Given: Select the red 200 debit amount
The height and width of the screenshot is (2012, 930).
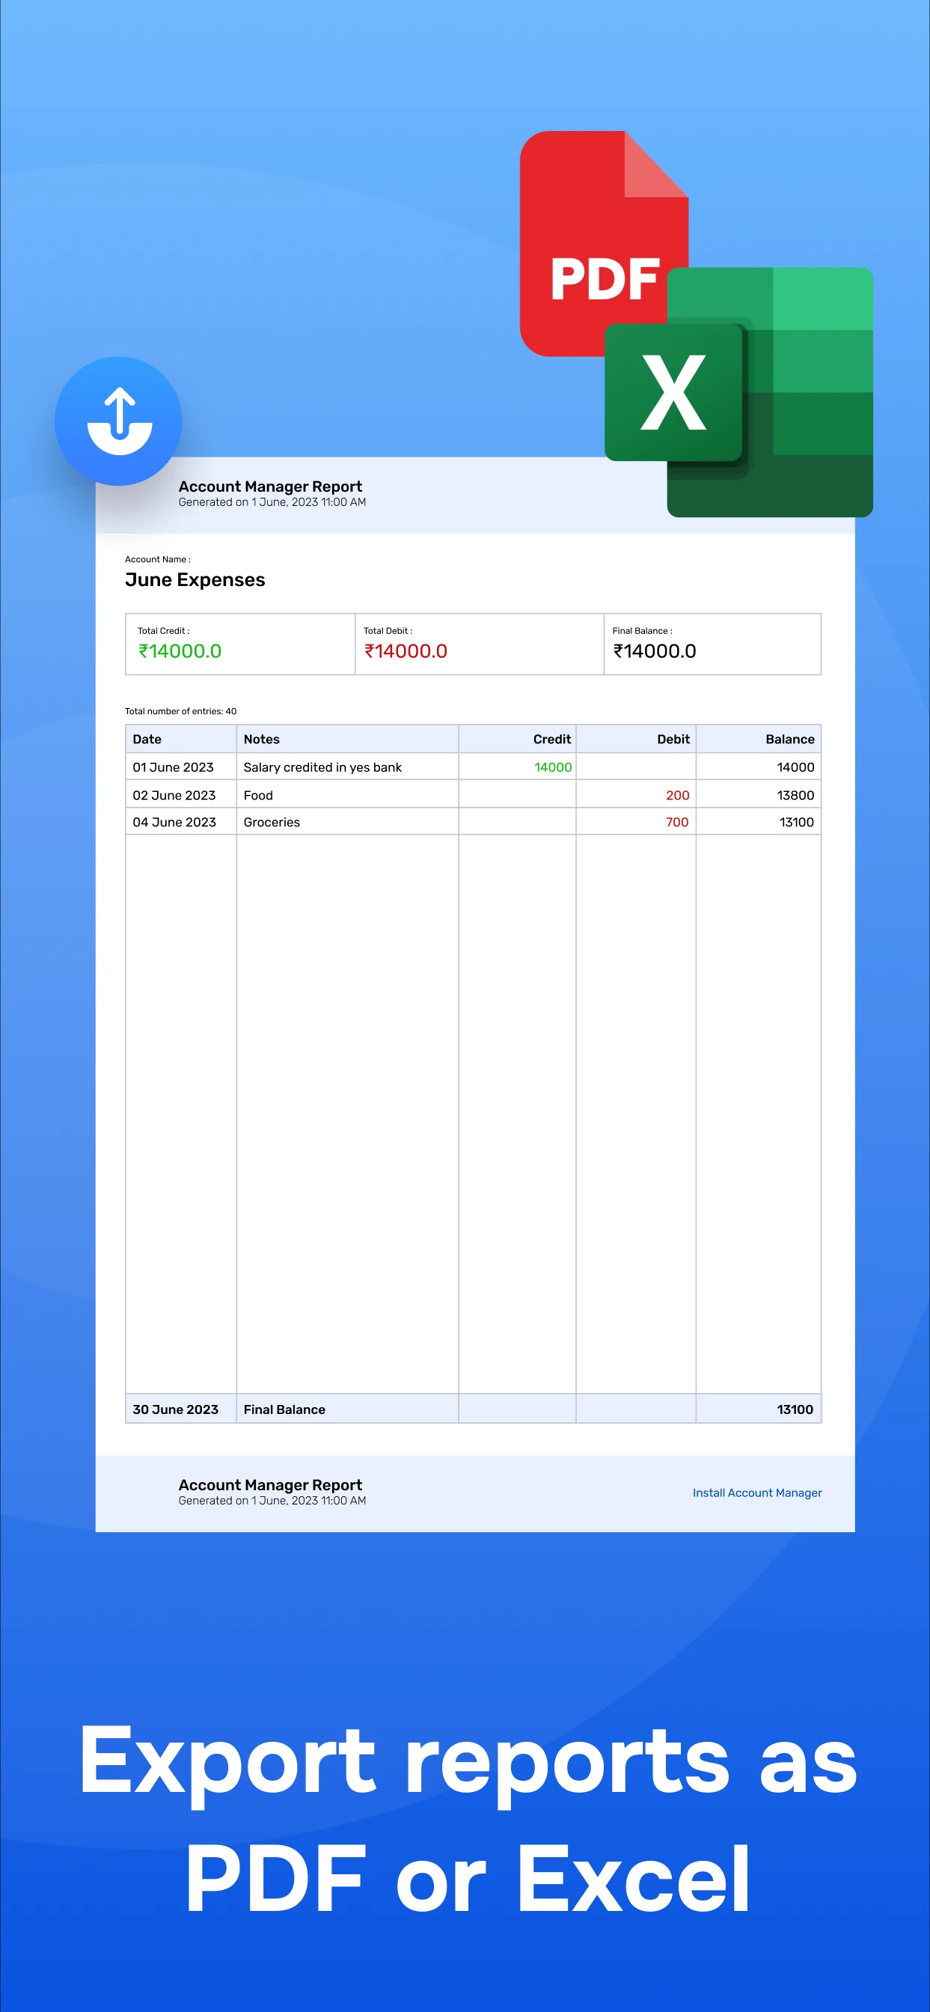Looking at the screenshot, I should click(677, 795).
